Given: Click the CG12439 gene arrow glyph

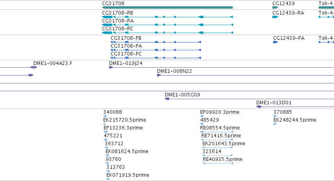Looking at the screenshot, I should [x=275, y=7].
